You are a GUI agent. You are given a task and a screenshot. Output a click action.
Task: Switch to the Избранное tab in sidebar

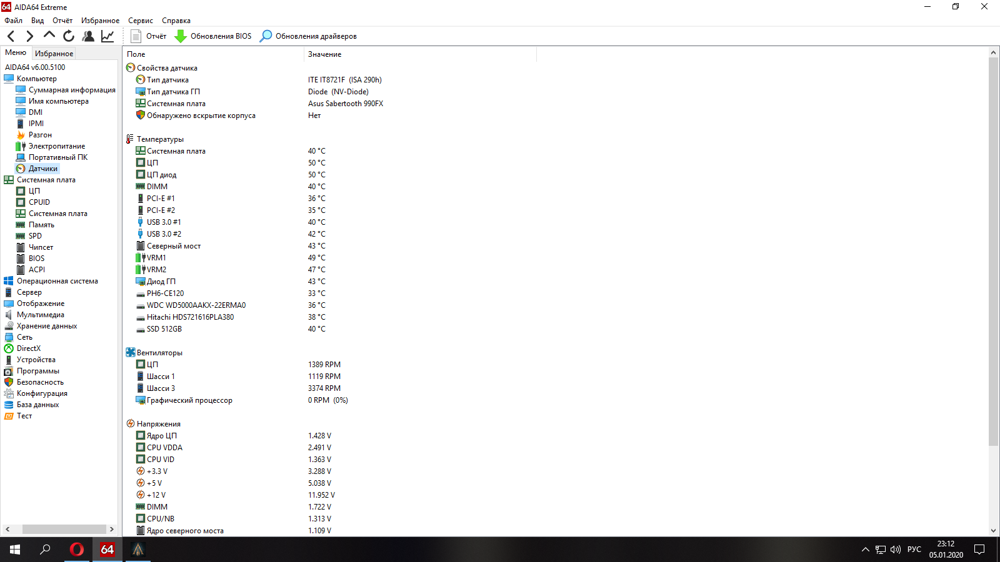(54, 54)
